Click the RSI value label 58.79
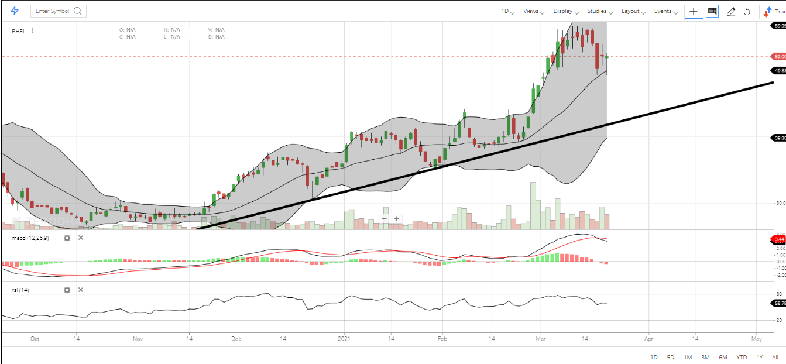This screenshot has width=786, height=364. pos(779,303)
